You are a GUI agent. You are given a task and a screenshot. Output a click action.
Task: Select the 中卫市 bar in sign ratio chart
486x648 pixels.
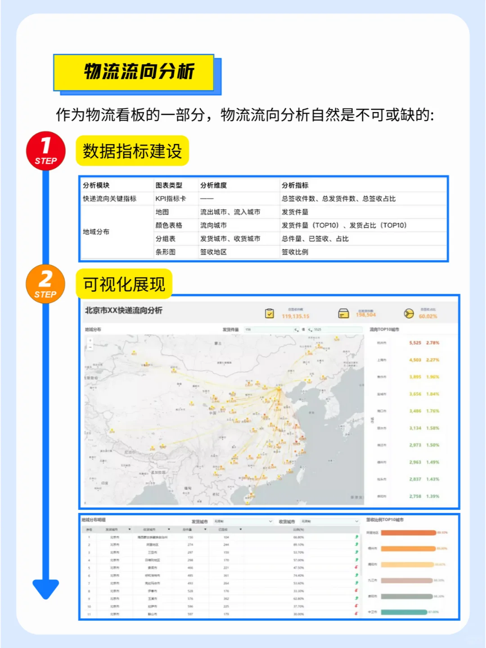pos(404,612)
